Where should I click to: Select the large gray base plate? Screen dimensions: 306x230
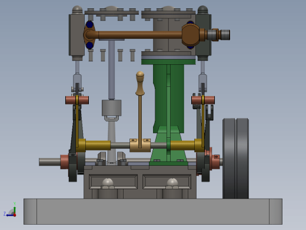tap(153, 212)
